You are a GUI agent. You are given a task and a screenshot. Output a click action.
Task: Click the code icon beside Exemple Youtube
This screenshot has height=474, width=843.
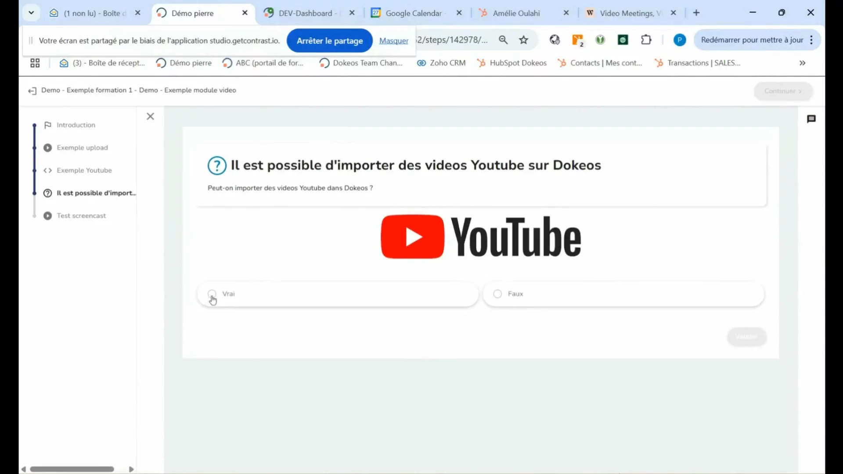(x=48, y=170)
